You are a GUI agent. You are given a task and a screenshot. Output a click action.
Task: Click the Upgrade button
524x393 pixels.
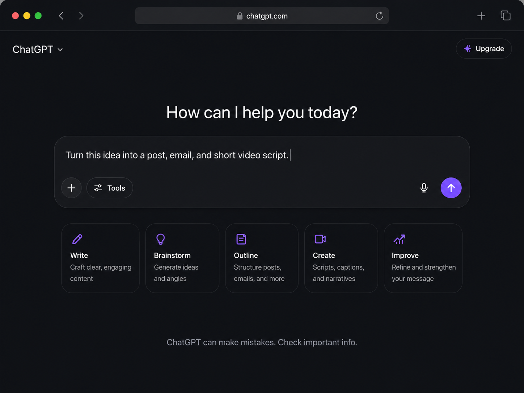point(484,48)
